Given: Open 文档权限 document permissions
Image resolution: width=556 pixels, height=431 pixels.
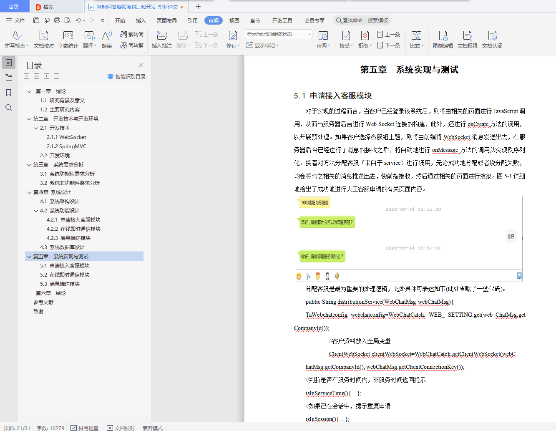Looking at the screenshot, I should click(468, 39).
